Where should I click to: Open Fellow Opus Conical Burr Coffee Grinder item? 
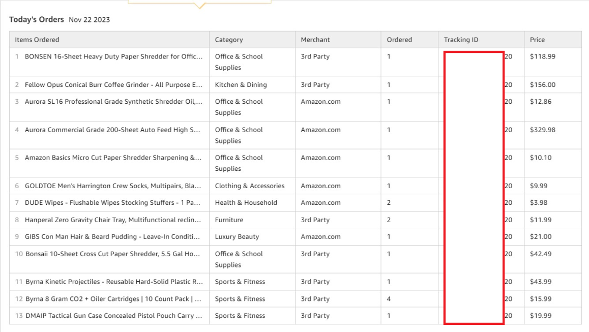[113, 85]
